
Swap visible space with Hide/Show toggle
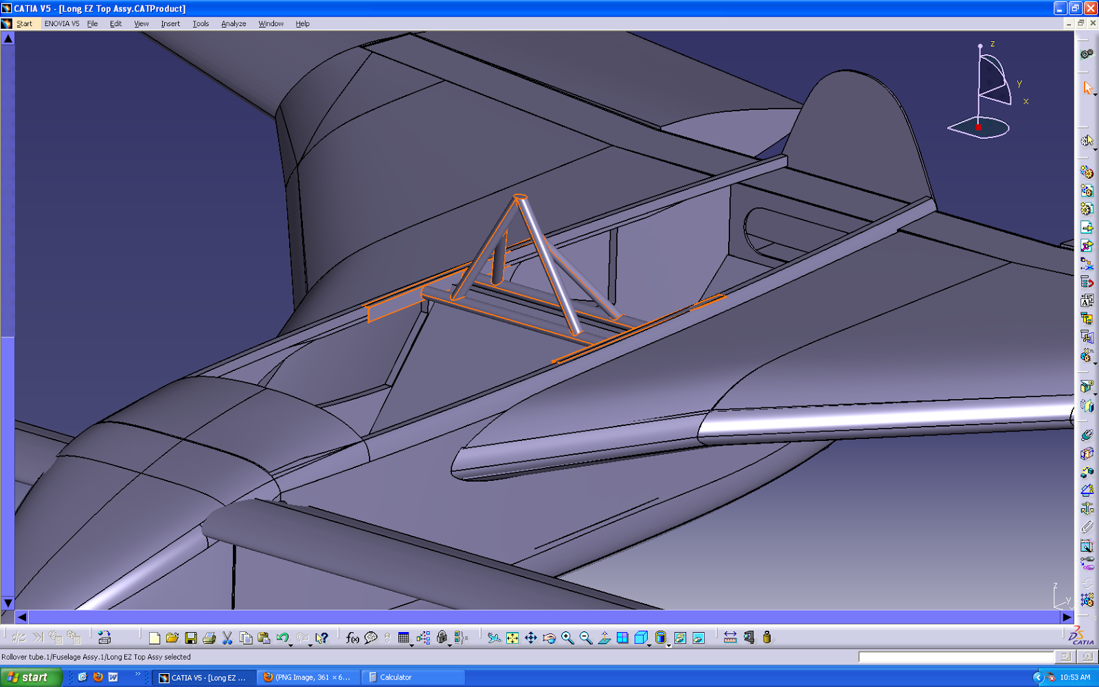pyautogui.click(x=697, y=638)
